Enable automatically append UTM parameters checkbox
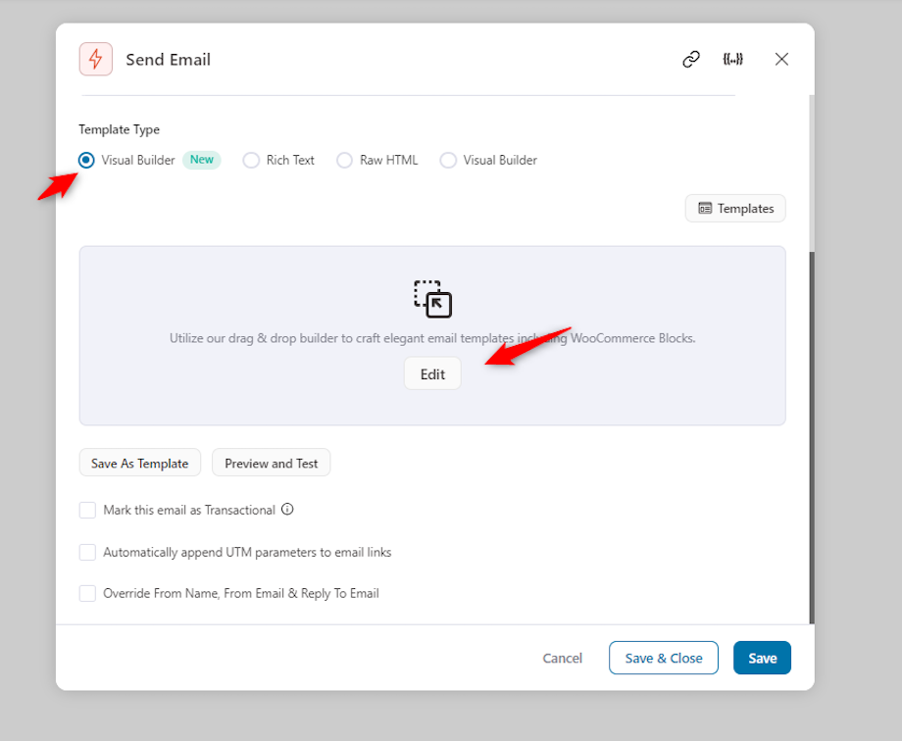The height and width of the screenshot is (741, 902). coord(87,552)
